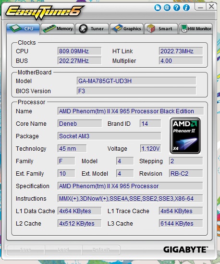Click the info 'i' icon
Screen dimensions: 220x264
(x=186, y=8)
